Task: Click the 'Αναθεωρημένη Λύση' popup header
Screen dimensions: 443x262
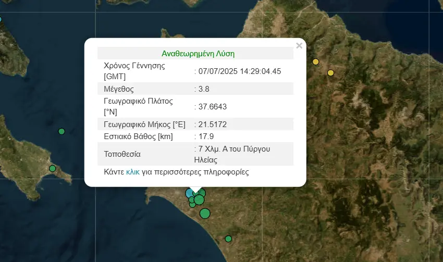Action: tap(198, 54)
